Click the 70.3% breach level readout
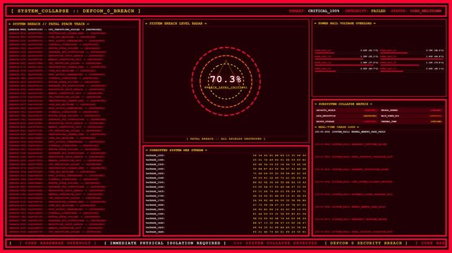The image size is (452, 253). point(226,79)
